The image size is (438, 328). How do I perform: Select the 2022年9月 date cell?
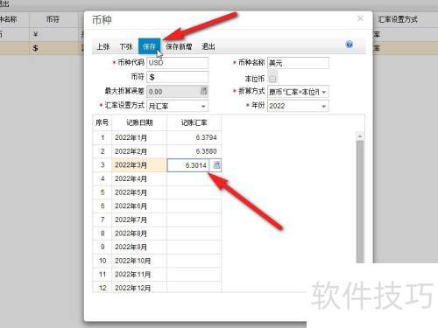click(139, 247)
